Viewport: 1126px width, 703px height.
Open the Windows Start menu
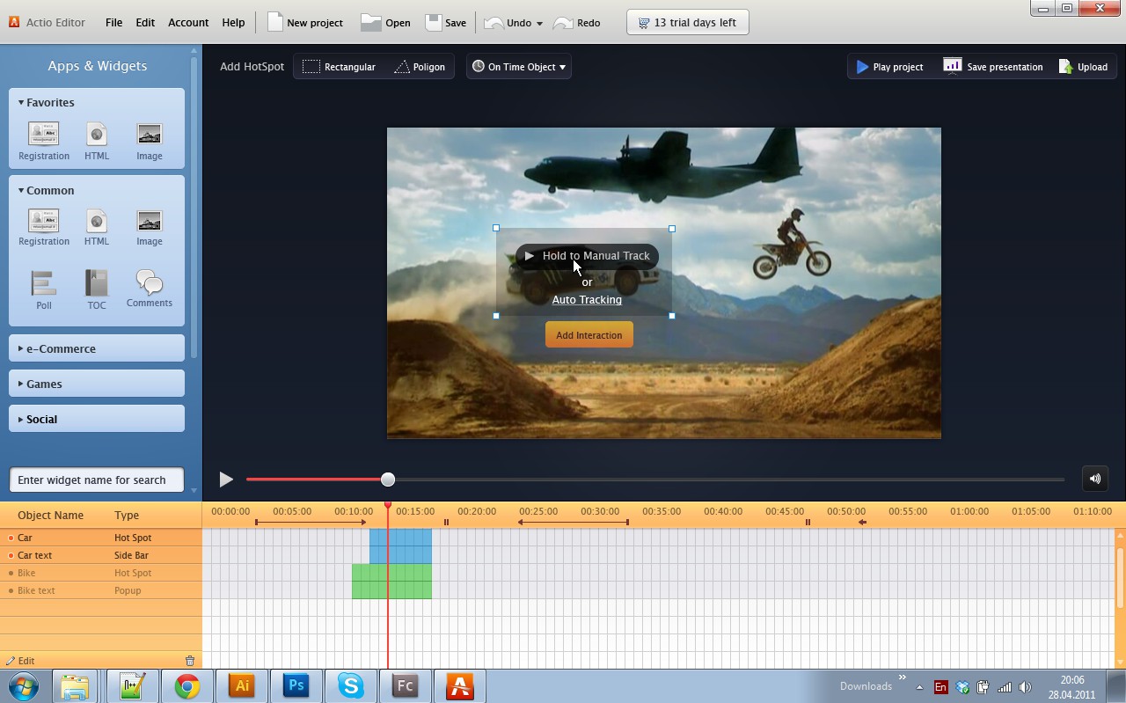pos(24,686)
